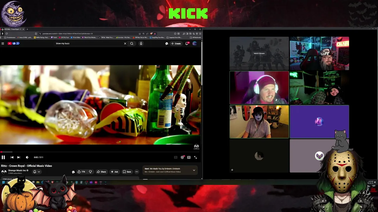Mute the video player volume

[27, 157]
